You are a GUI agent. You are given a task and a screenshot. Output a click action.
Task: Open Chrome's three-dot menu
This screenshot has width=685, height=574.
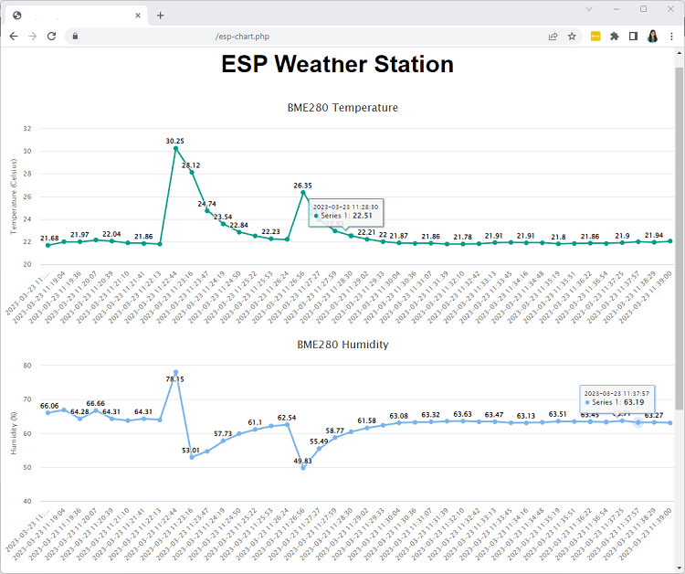[x=672, y=37]
